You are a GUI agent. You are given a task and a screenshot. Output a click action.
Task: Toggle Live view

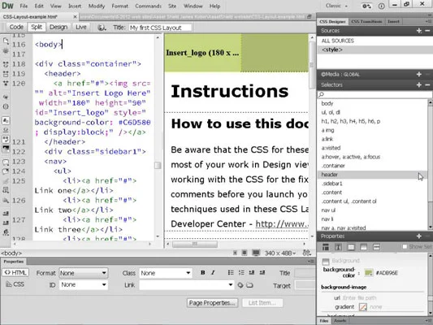(x=81, y=27)
